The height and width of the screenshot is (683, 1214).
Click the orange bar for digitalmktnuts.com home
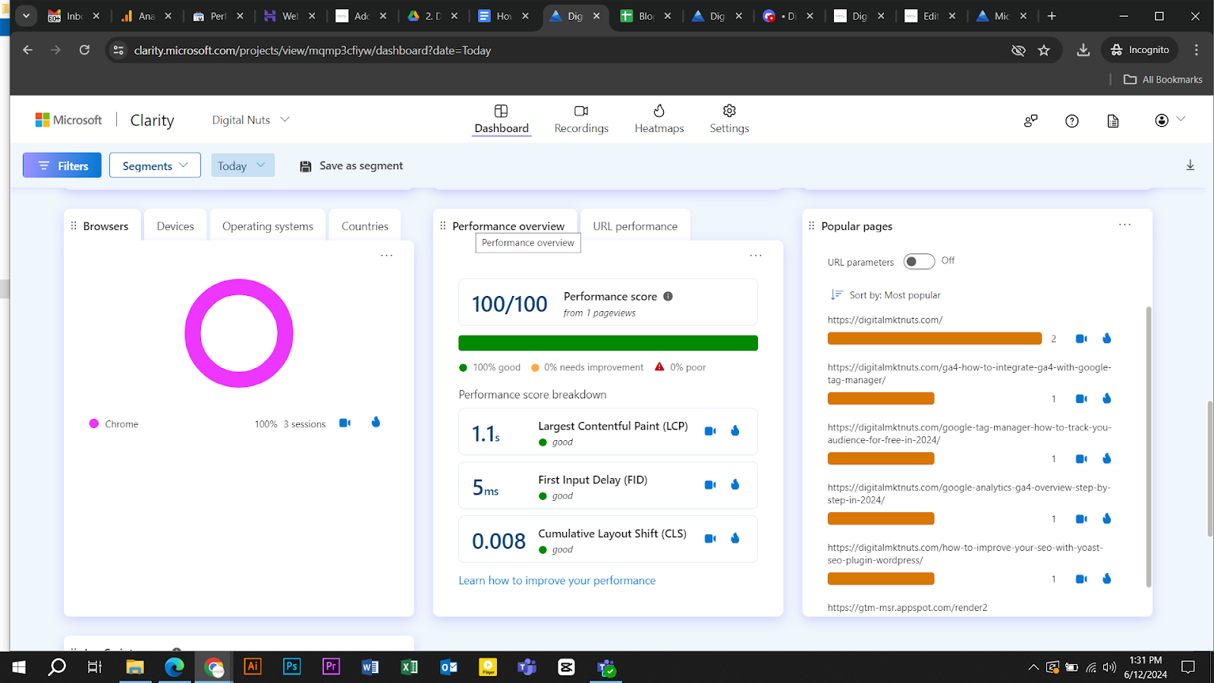(935, 338)
